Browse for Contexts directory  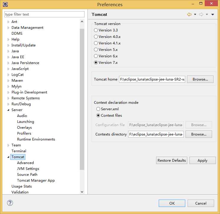click(x=199, y=134)
